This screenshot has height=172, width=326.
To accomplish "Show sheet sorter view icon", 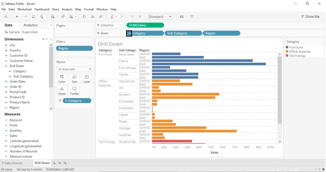I will tap(316, 169).
